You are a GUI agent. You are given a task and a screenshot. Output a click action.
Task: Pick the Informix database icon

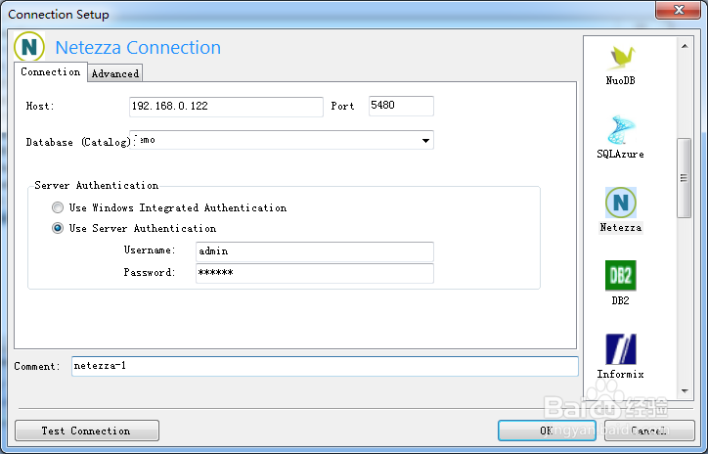pyautogui.click(x=620, y=348)
